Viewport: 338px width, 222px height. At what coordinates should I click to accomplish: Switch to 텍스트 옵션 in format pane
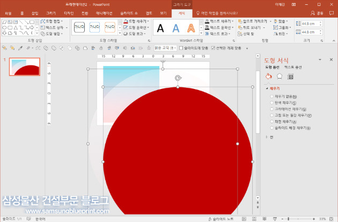point(293,67)
